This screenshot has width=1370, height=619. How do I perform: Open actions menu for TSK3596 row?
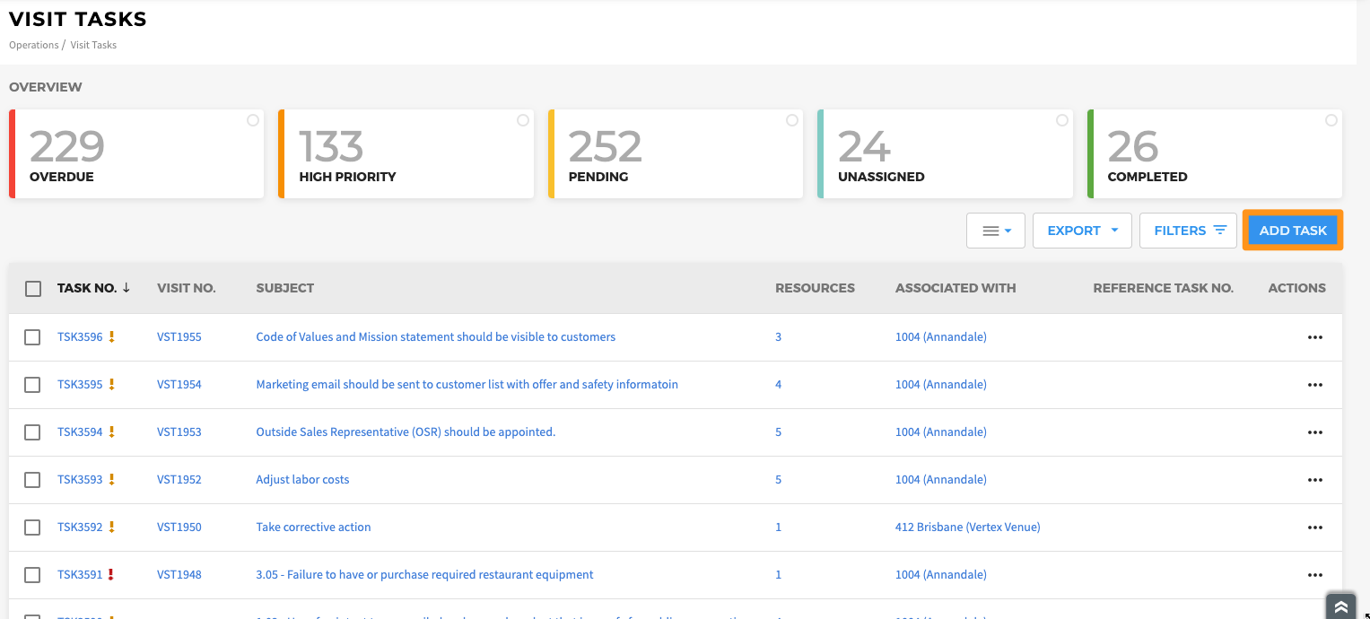1315,337
